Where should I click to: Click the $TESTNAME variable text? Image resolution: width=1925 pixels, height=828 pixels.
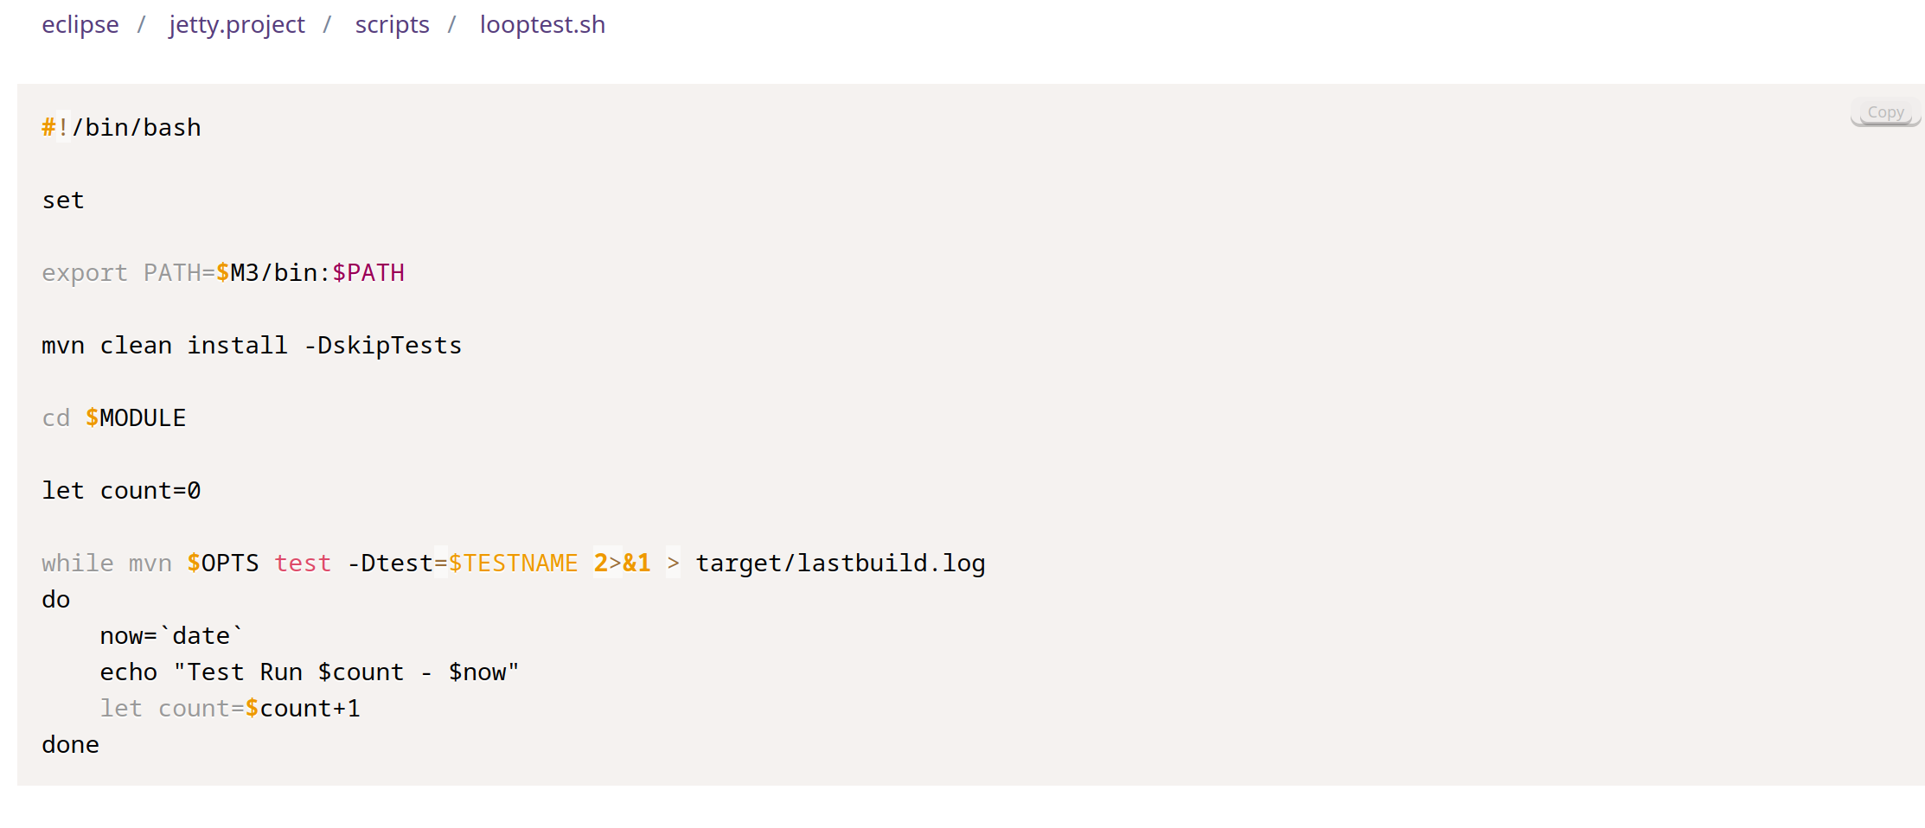coord(513,564)
